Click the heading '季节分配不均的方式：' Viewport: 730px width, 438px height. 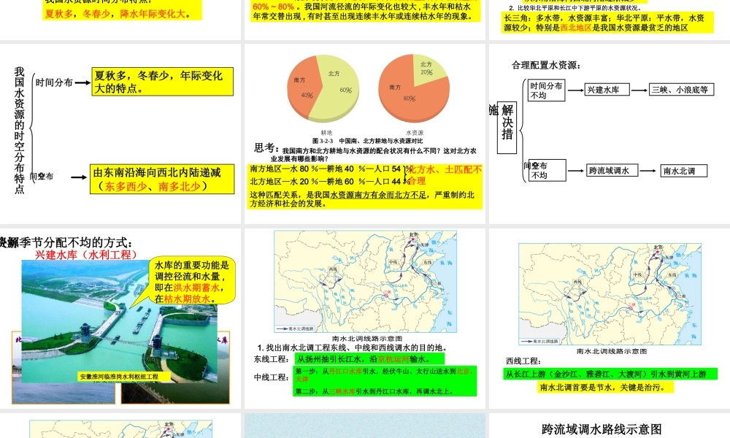(x=77, y=242)
